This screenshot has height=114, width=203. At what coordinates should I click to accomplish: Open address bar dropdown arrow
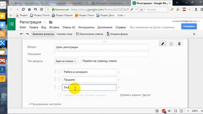click(136, 9)
